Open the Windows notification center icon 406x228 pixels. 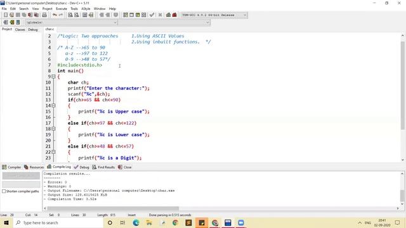pos(398,222)
